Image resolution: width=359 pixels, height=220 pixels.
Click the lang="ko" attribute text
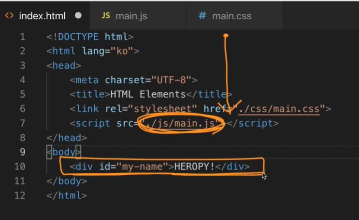pyautogui.click(x=108, y=51)
